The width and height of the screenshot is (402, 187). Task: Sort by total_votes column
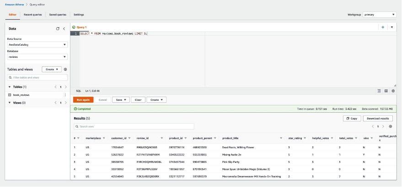(x=356, y=138)
